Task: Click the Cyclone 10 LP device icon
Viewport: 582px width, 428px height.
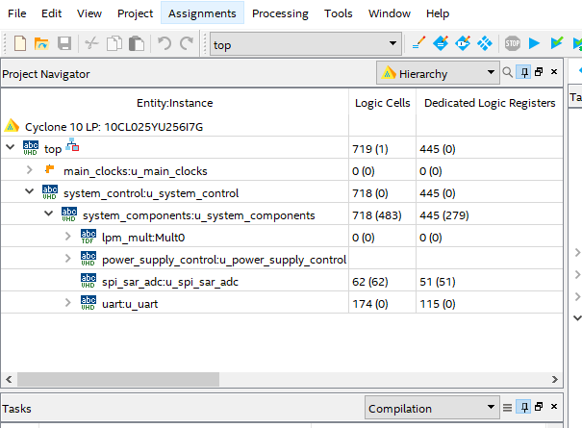Action: [x=12, y=125]
